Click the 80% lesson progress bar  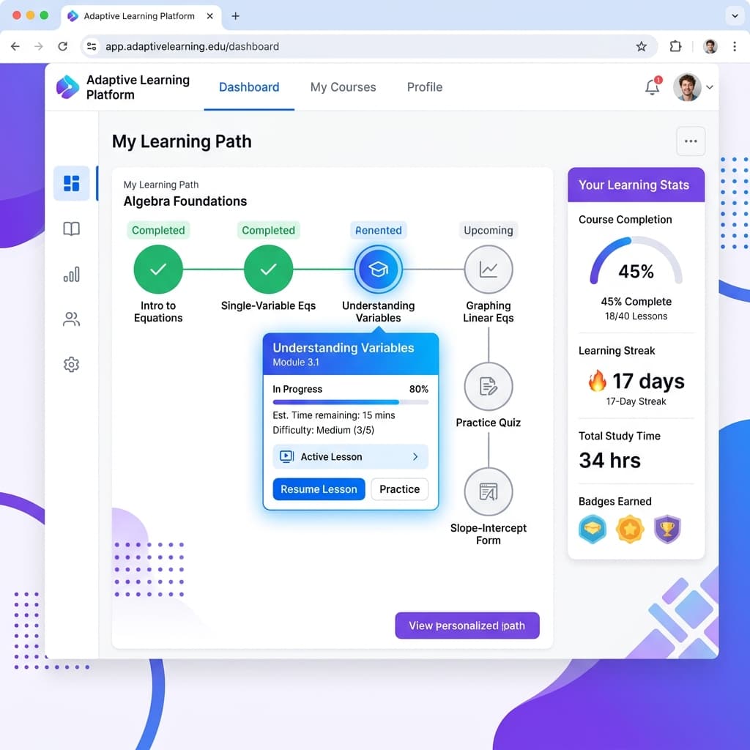(350, 402)
